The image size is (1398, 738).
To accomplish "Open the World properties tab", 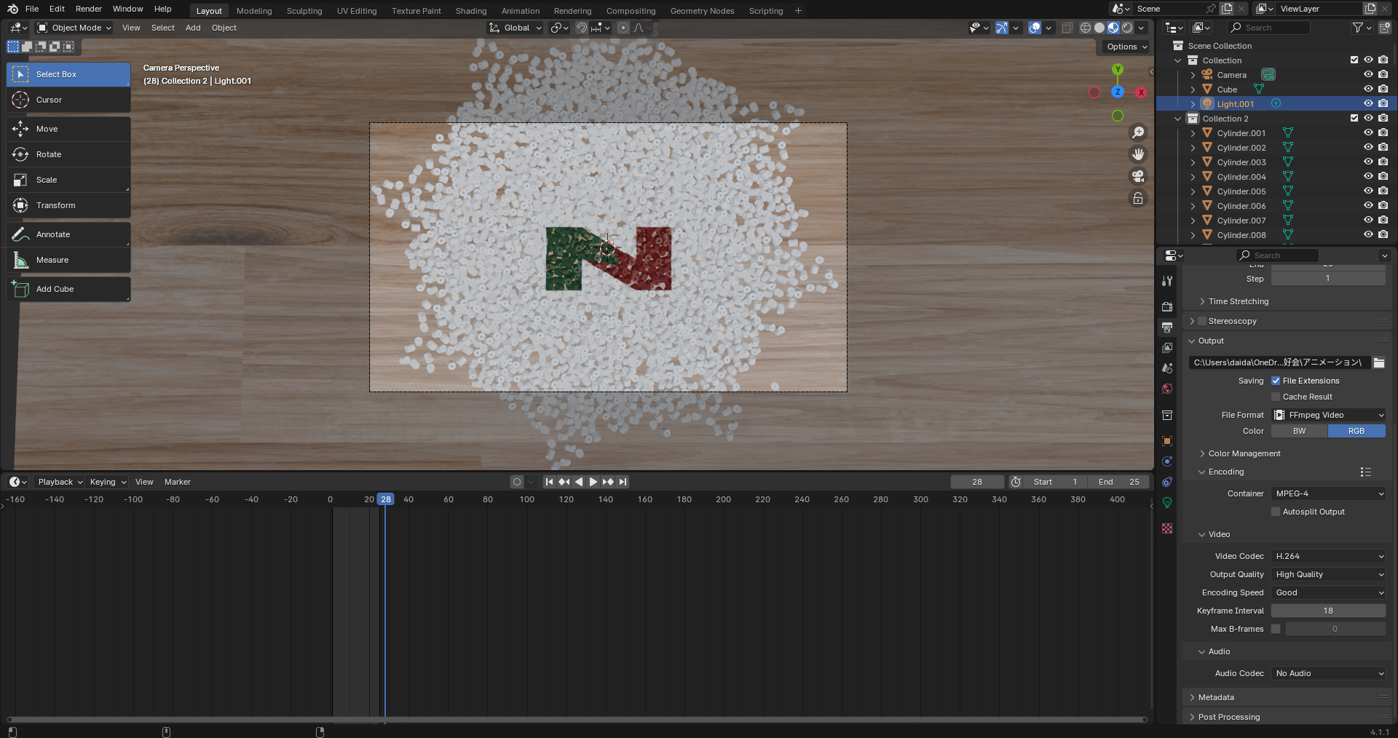I will (1167, 389).
